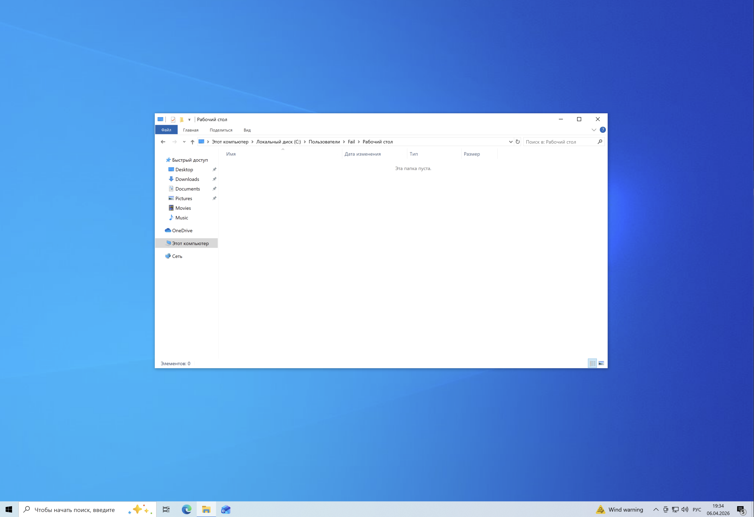Open the Файл ribbon tab

166,130
